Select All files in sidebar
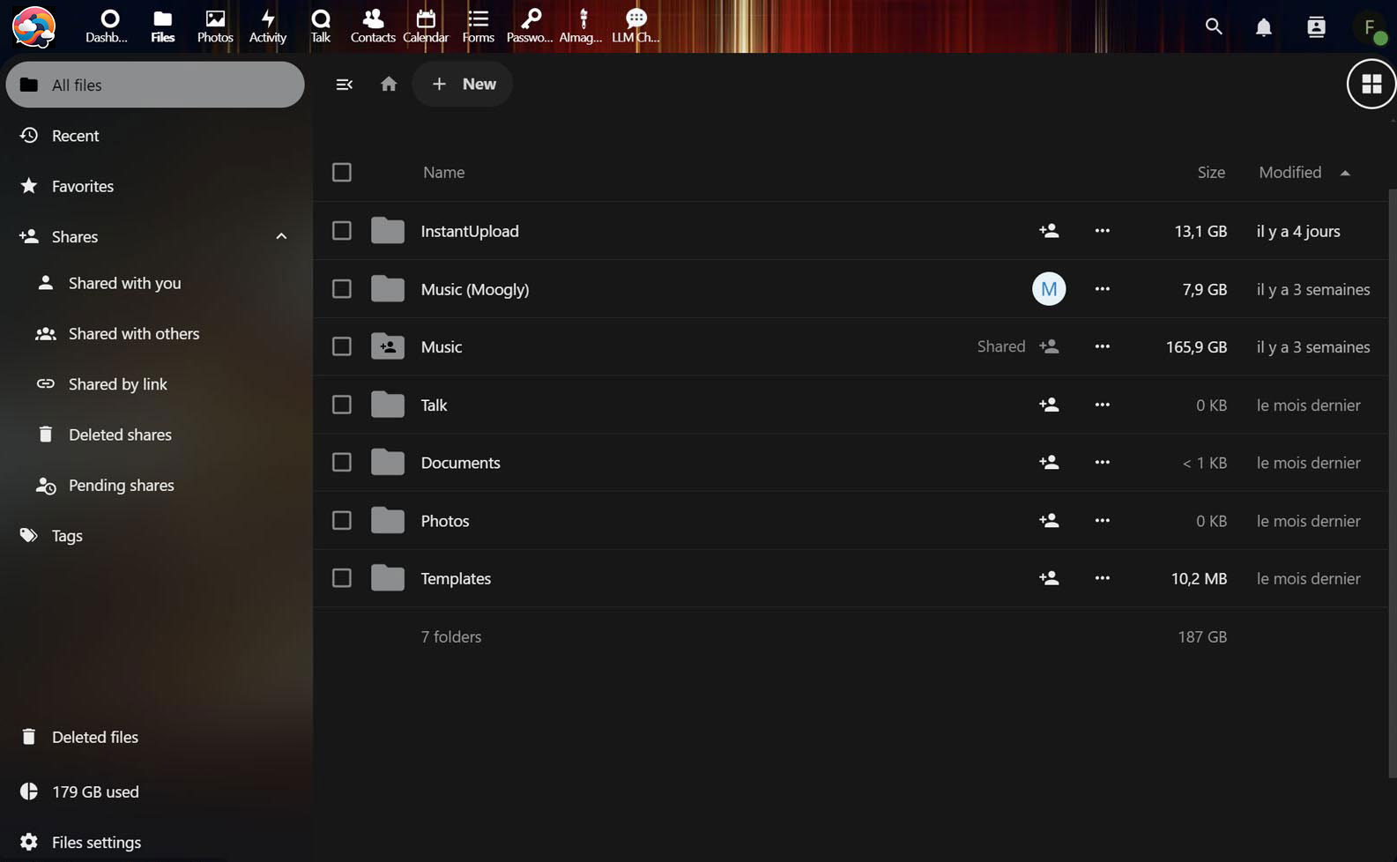 [x=155, y=85]
